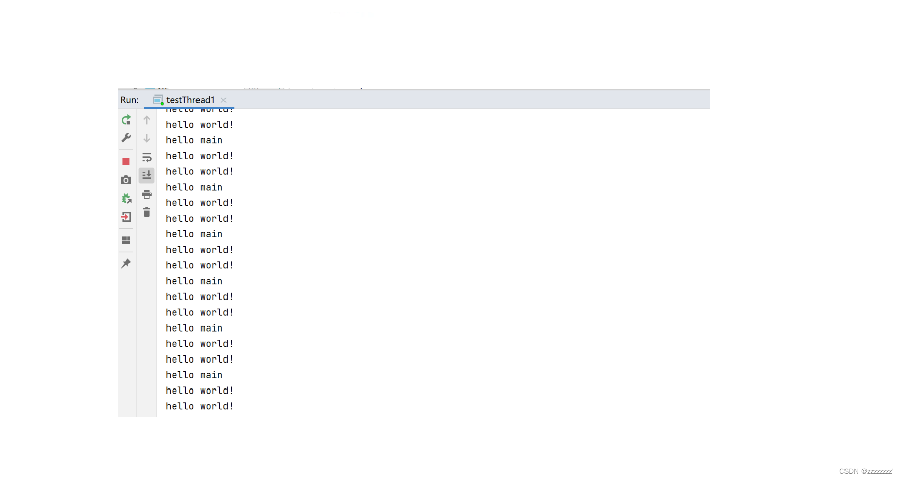
Task: Click the last 'hello main' output line
Action: pyautogui.click(x=194, y=375)
